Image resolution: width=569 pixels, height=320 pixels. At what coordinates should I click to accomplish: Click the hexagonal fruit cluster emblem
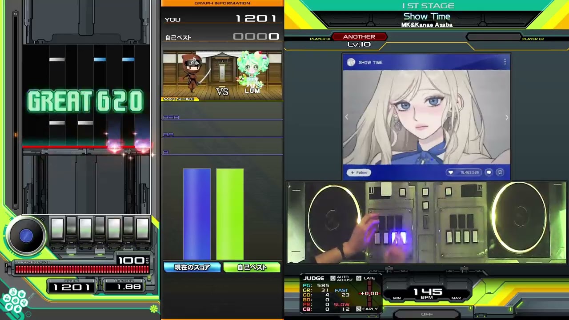tap(14, 300)
